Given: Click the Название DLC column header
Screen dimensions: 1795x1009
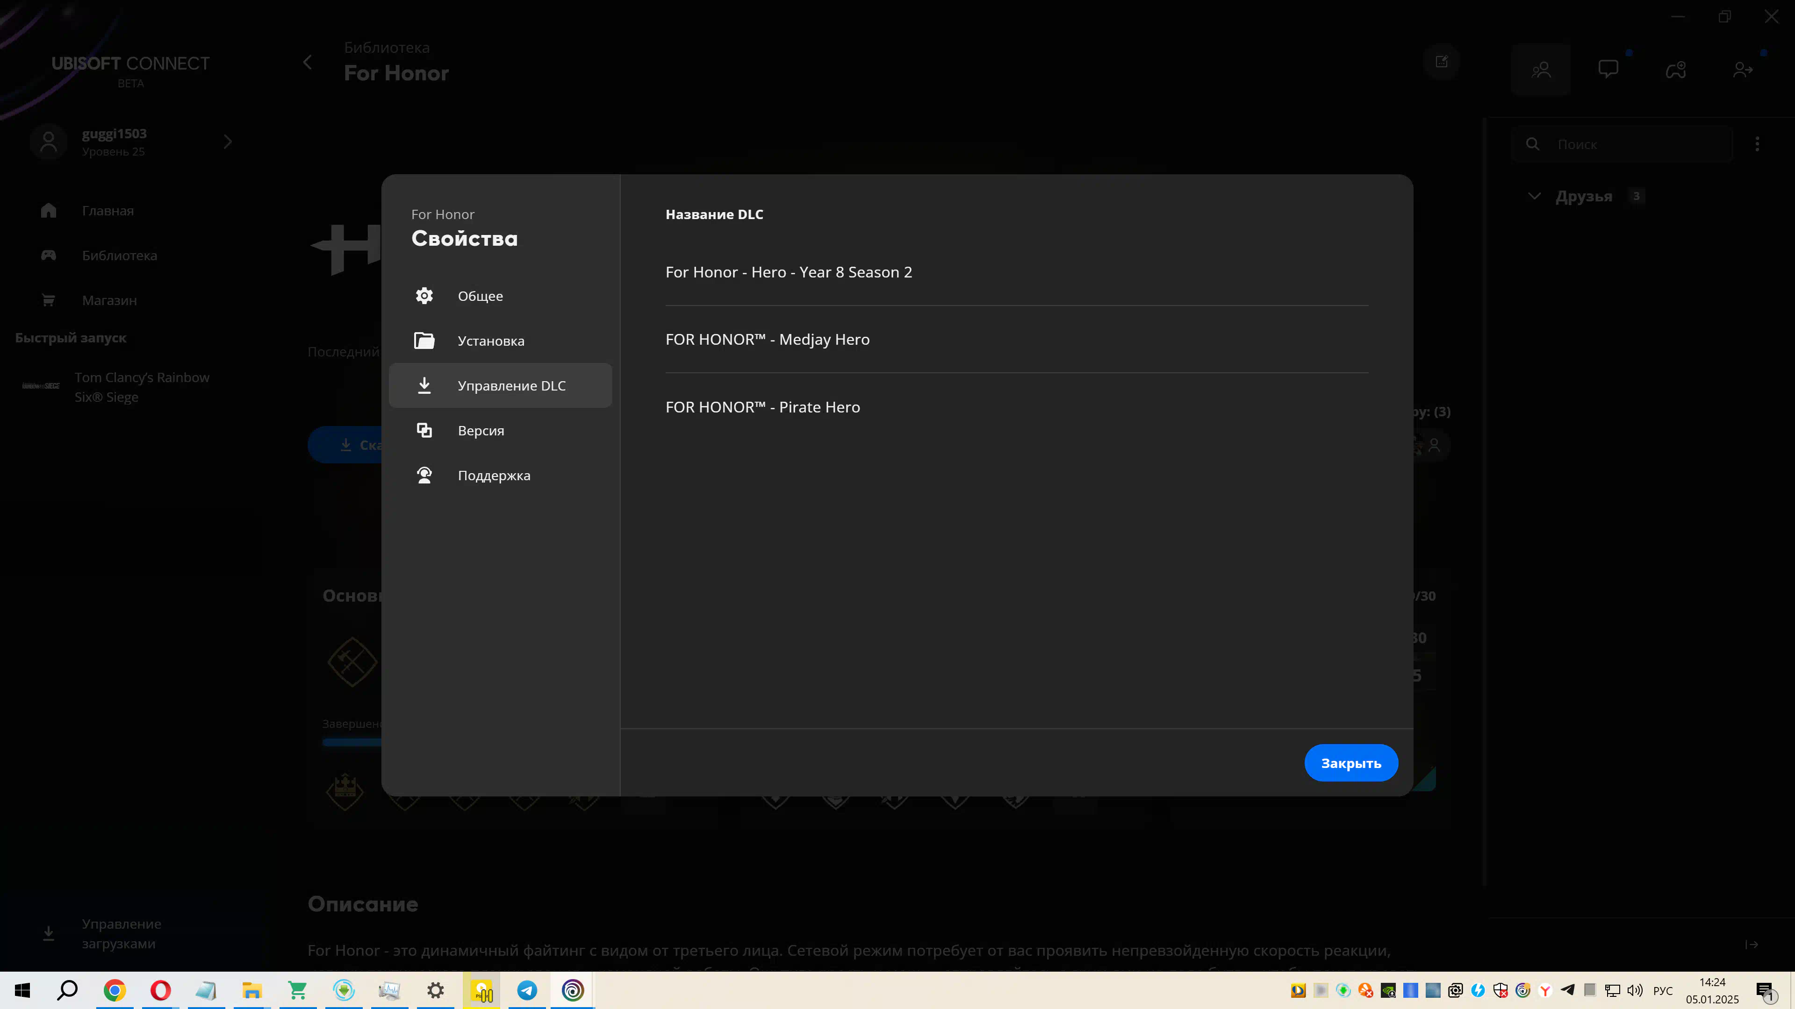Looking at the screenshot, I should pyautogui.click(x=714, y=214).
